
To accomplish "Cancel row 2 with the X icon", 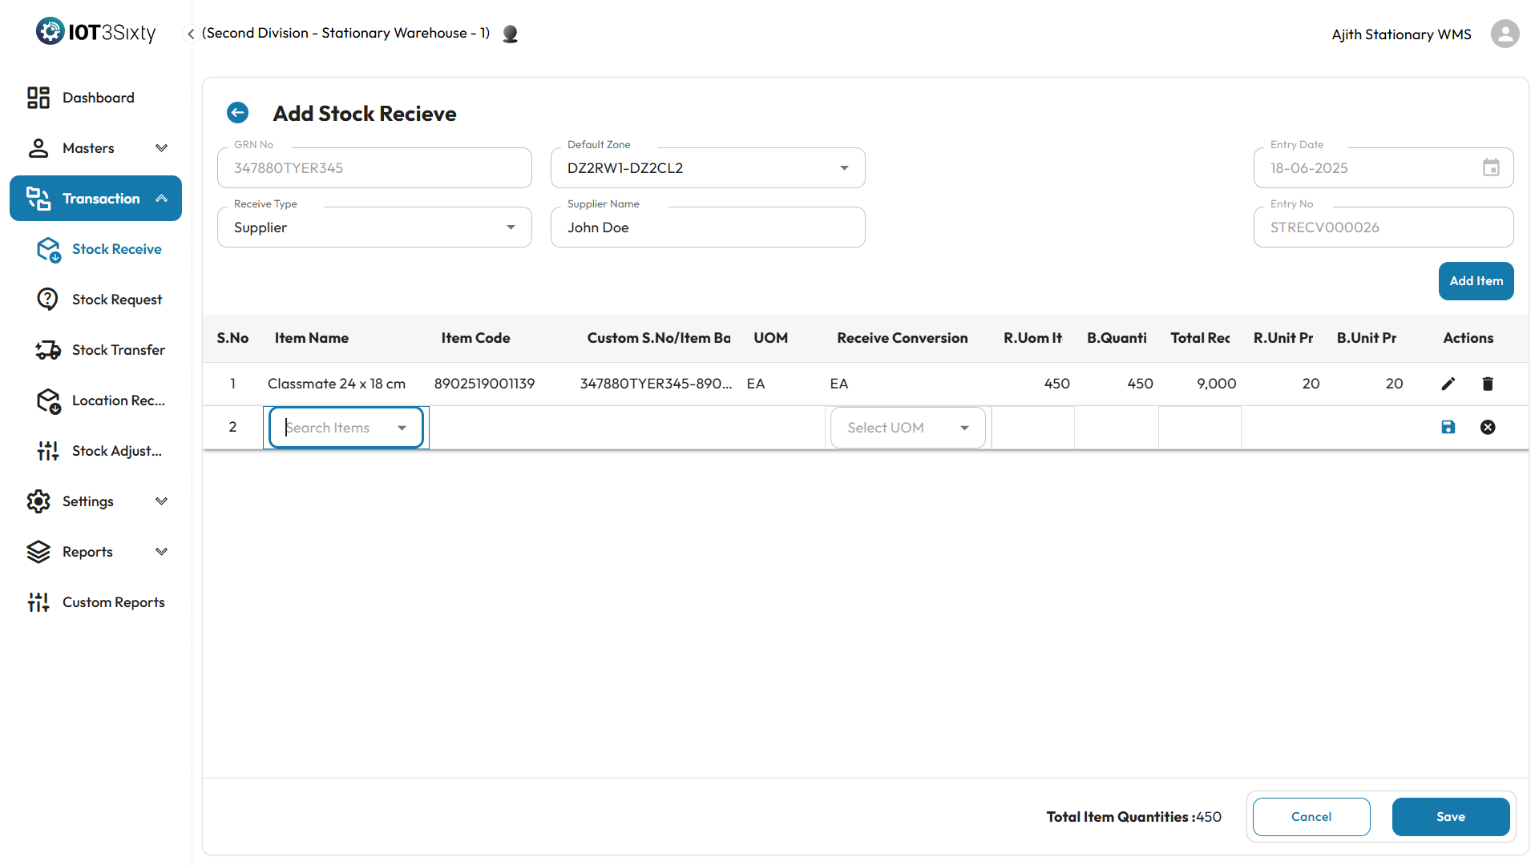I will pyautogui.click(x=1488, y=427).
